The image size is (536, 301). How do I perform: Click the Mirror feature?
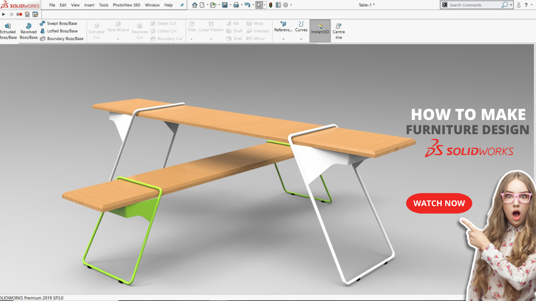tap(256, 38)
